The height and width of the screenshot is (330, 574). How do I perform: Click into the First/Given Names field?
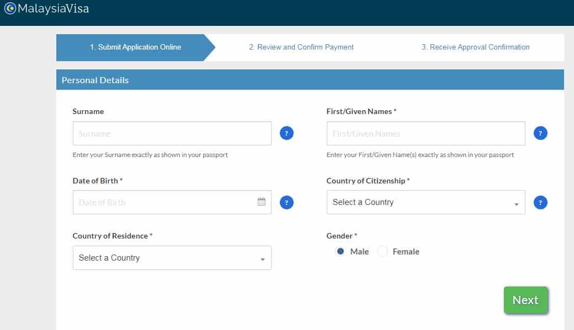coord(426,133)
